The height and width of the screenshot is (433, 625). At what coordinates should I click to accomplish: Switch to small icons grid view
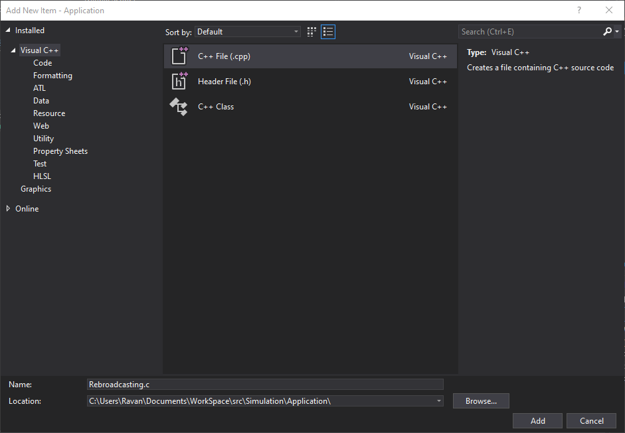[x=312, y=32]
